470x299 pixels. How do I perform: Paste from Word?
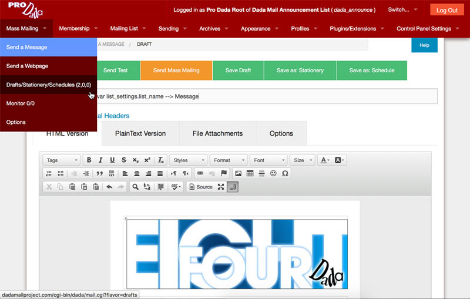pyautogui.click(x=96, y=187)
